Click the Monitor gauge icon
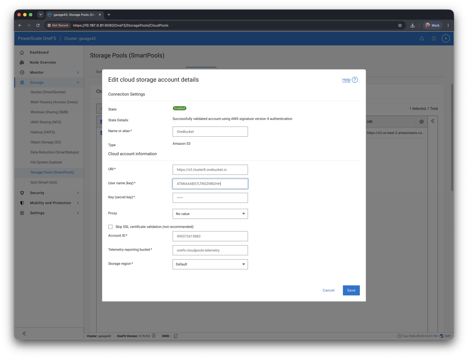The width and height of the screenshot is (468, 358). tap(22, 73)
